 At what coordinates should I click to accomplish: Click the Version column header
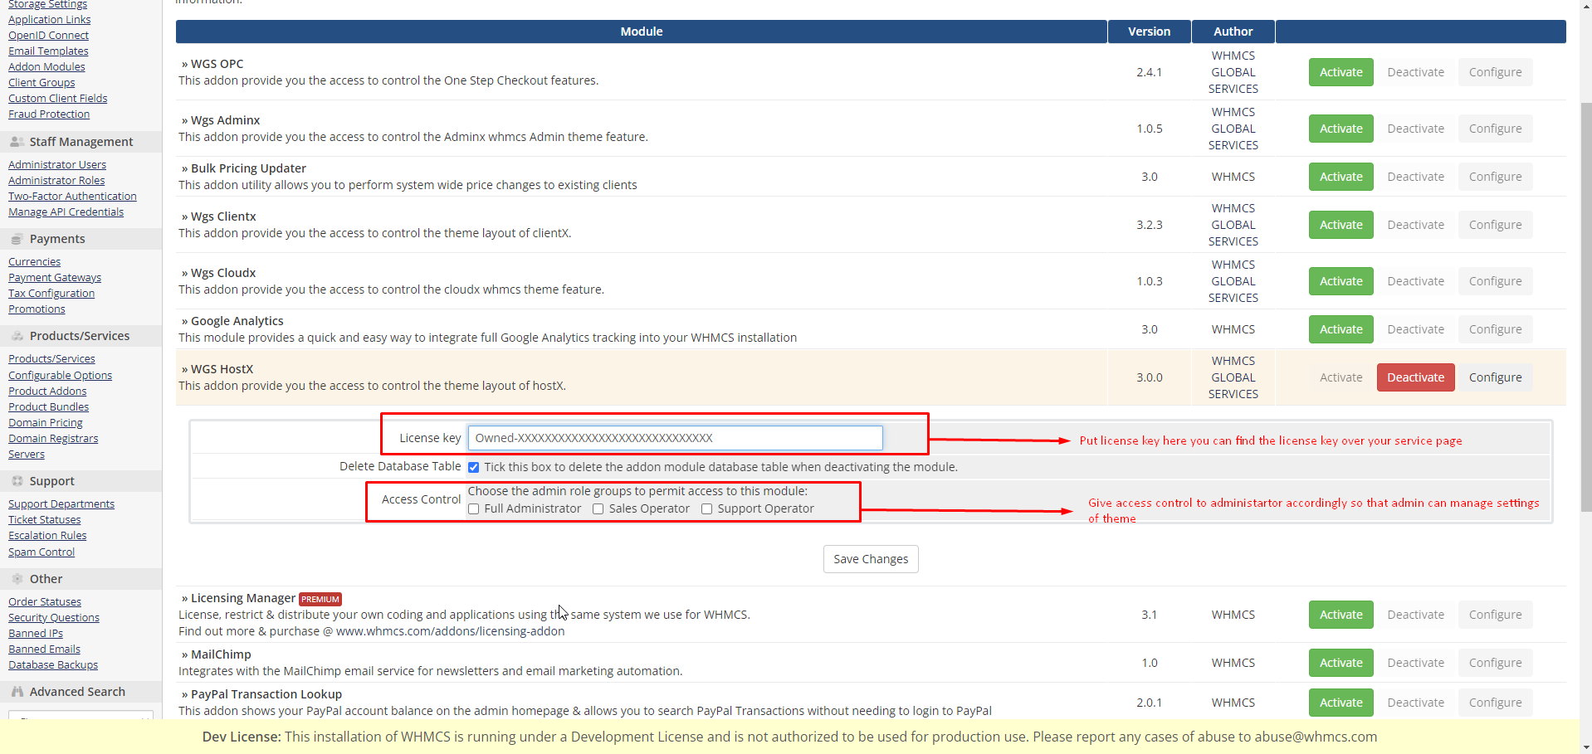[1149, 32]
